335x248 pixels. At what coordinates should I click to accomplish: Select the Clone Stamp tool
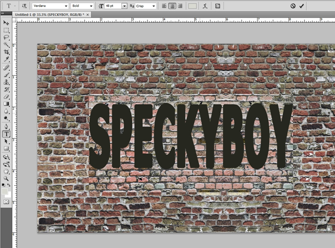(x=6, y=82)
